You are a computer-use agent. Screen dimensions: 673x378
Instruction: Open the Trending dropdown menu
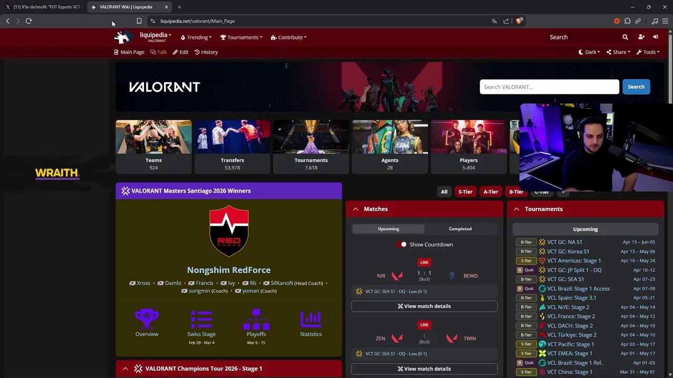click(196, 37)
